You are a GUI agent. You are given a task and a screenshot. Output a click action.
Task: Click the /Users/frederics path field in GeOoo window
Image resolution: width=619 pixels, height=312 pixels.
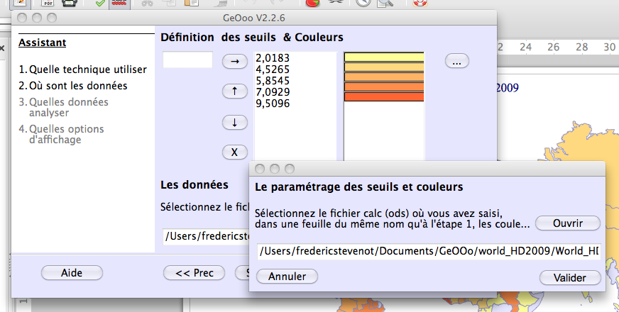click(206, 236)
